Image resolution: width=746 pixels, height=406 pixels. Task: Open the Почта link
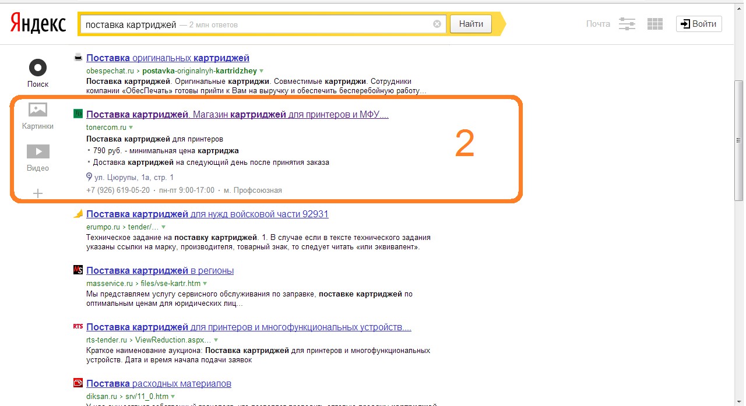pos(598,24)
